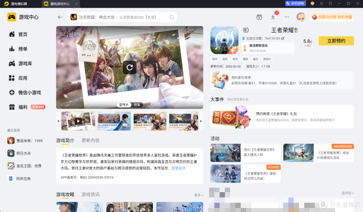The width and height of the screenshot is (363, 212).
Task: Select the fourth screenshot thumbnail
Action: click(x=184, y=121)
